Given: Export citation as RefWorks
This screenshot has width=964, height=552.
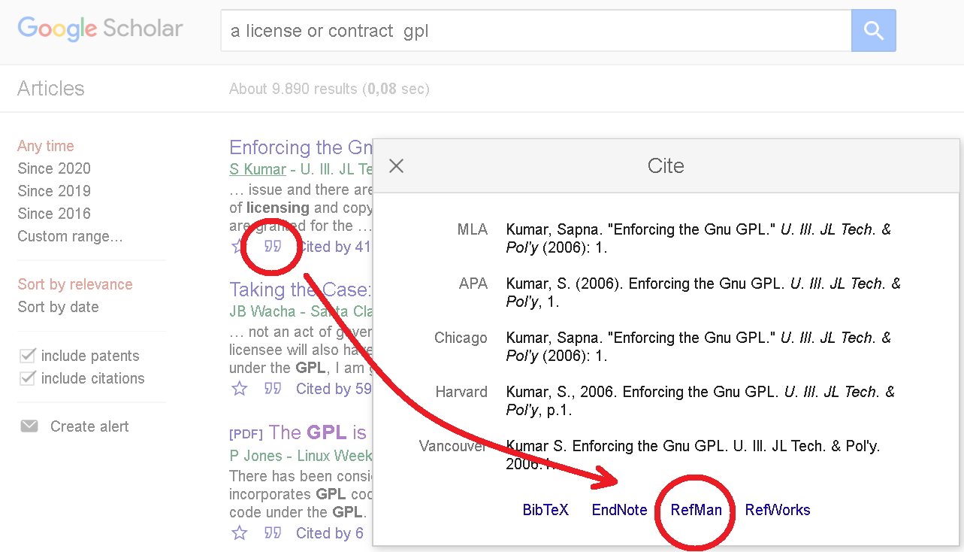Looking at the screenshot, I should [x=778, y=510].
